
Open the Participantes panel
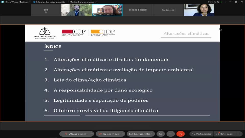pos(202,134)
